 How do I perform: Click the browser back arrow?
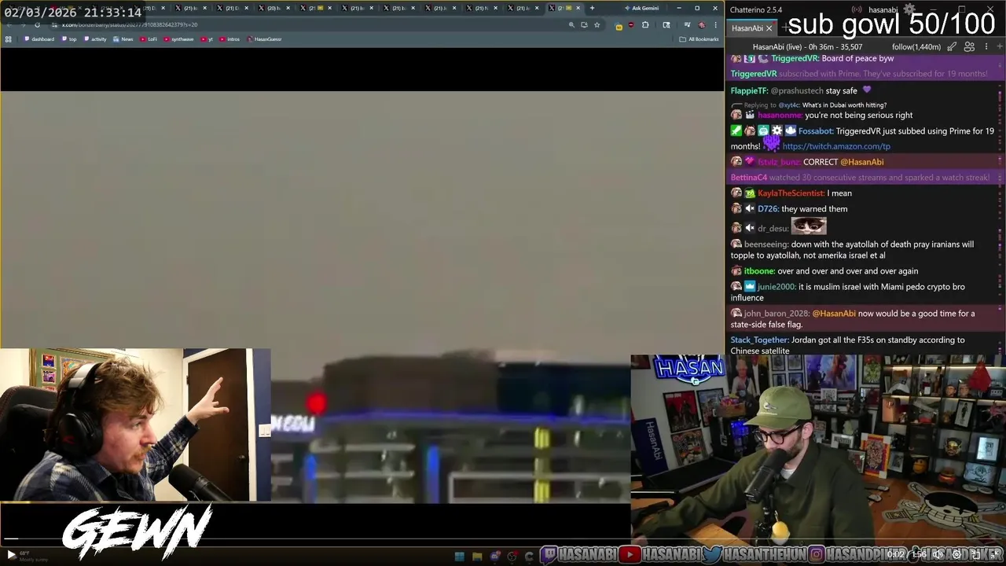(x=9, y=25)
